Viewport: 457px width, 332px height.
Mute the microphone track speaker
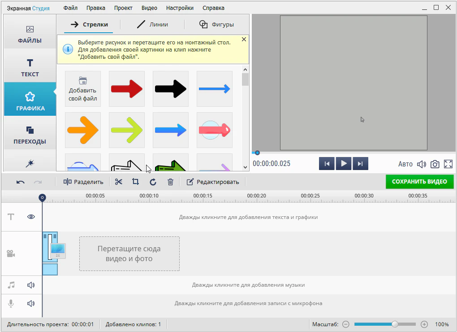click(31, 303)
